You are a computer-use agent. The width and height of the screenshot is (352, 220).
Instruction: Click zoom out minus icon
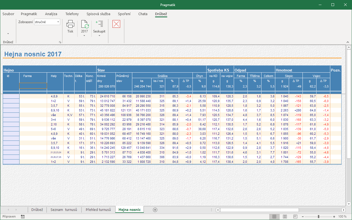tap(302, 217)
